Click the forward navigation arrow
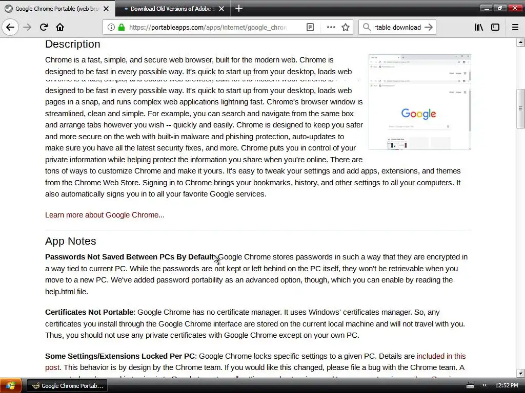 [x=28, y=27]
